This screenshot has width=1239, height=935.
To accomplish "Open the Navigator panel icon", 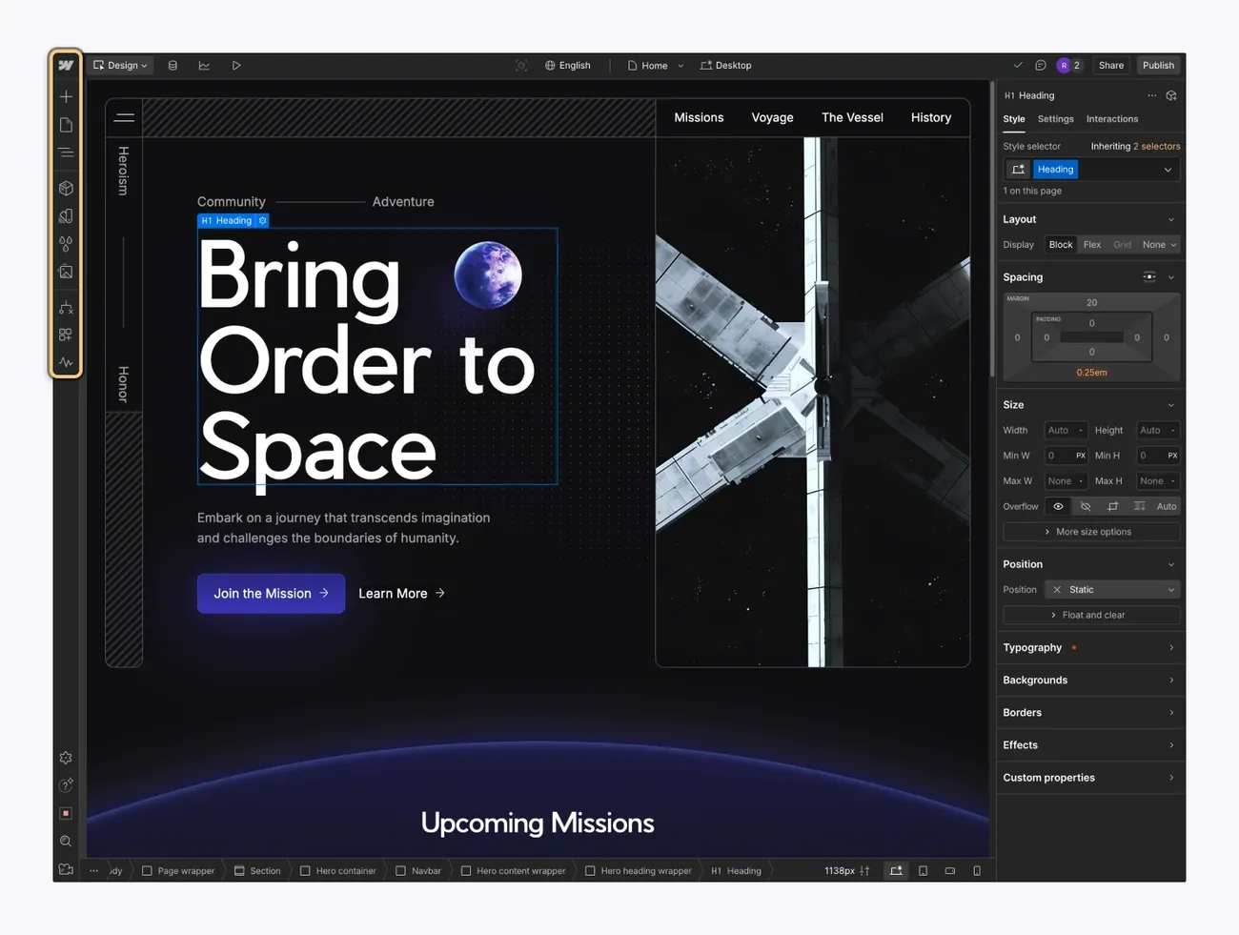I will 66,152.
